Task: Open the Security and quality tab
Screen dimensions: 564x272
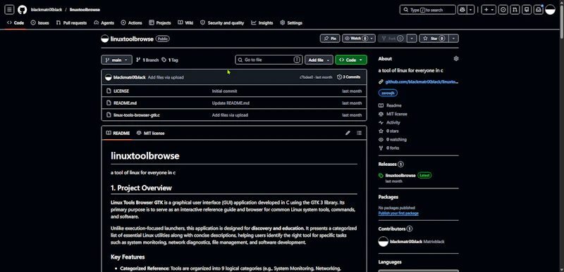Action: coord(222,22)
